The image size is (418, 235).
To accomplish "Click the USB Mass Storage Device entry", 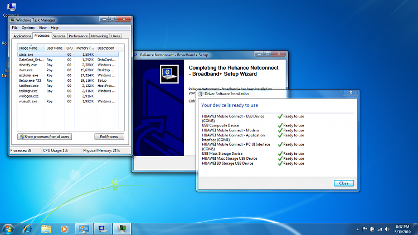I will (222, 154).
